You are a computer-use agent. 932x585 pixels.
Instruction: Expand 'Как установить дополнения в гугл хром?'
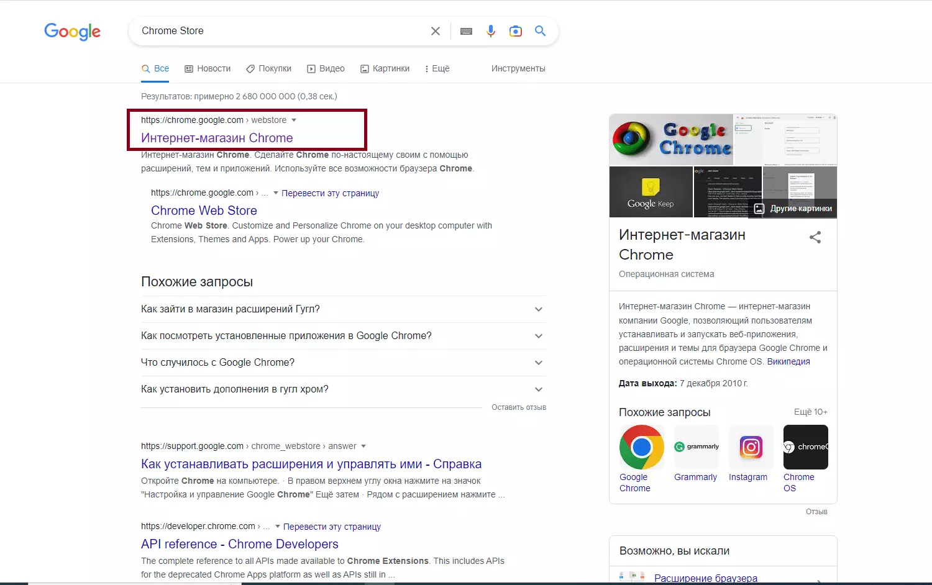click(344, 389)
